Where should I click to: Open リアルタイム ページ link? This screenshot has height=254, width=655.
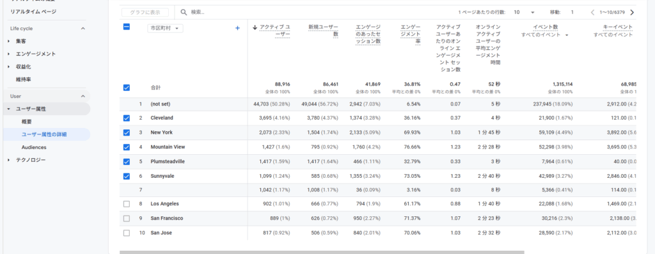33,12
